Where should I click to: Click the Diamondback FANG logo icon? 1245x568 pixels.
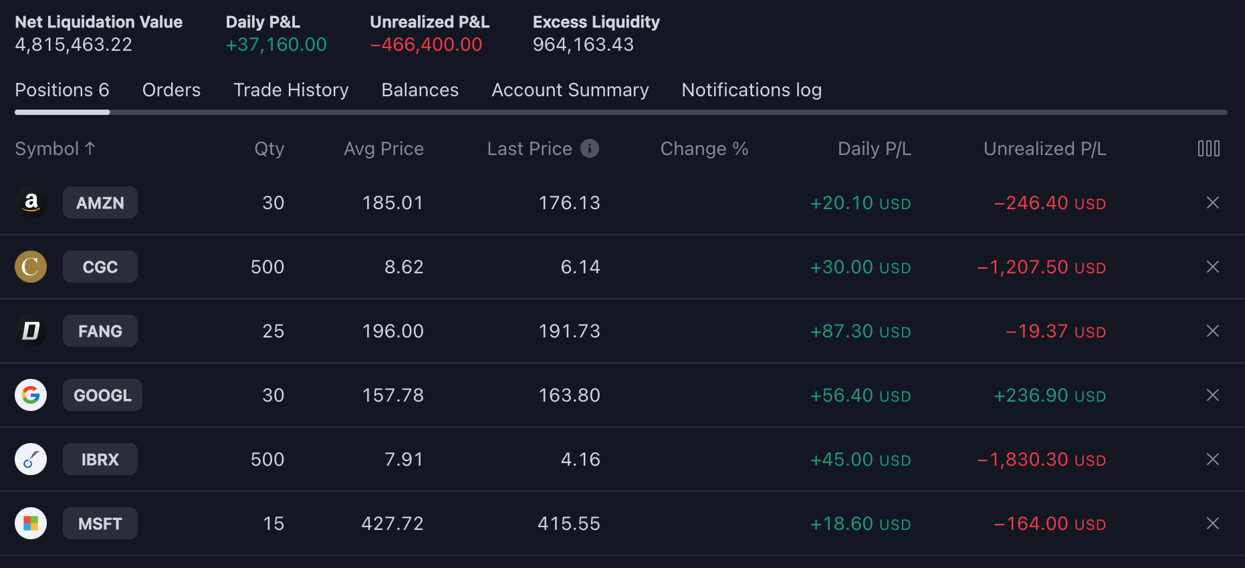click(x=31, y=331)
